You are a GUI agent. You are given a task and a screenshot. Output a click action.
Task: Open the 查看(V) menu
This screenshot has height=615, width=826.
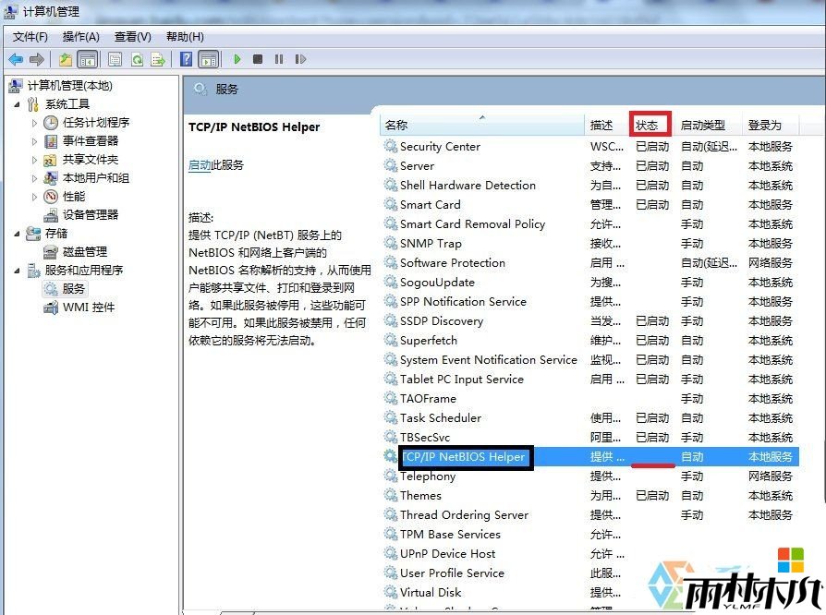pyautogui.click(x=132, y=36)
